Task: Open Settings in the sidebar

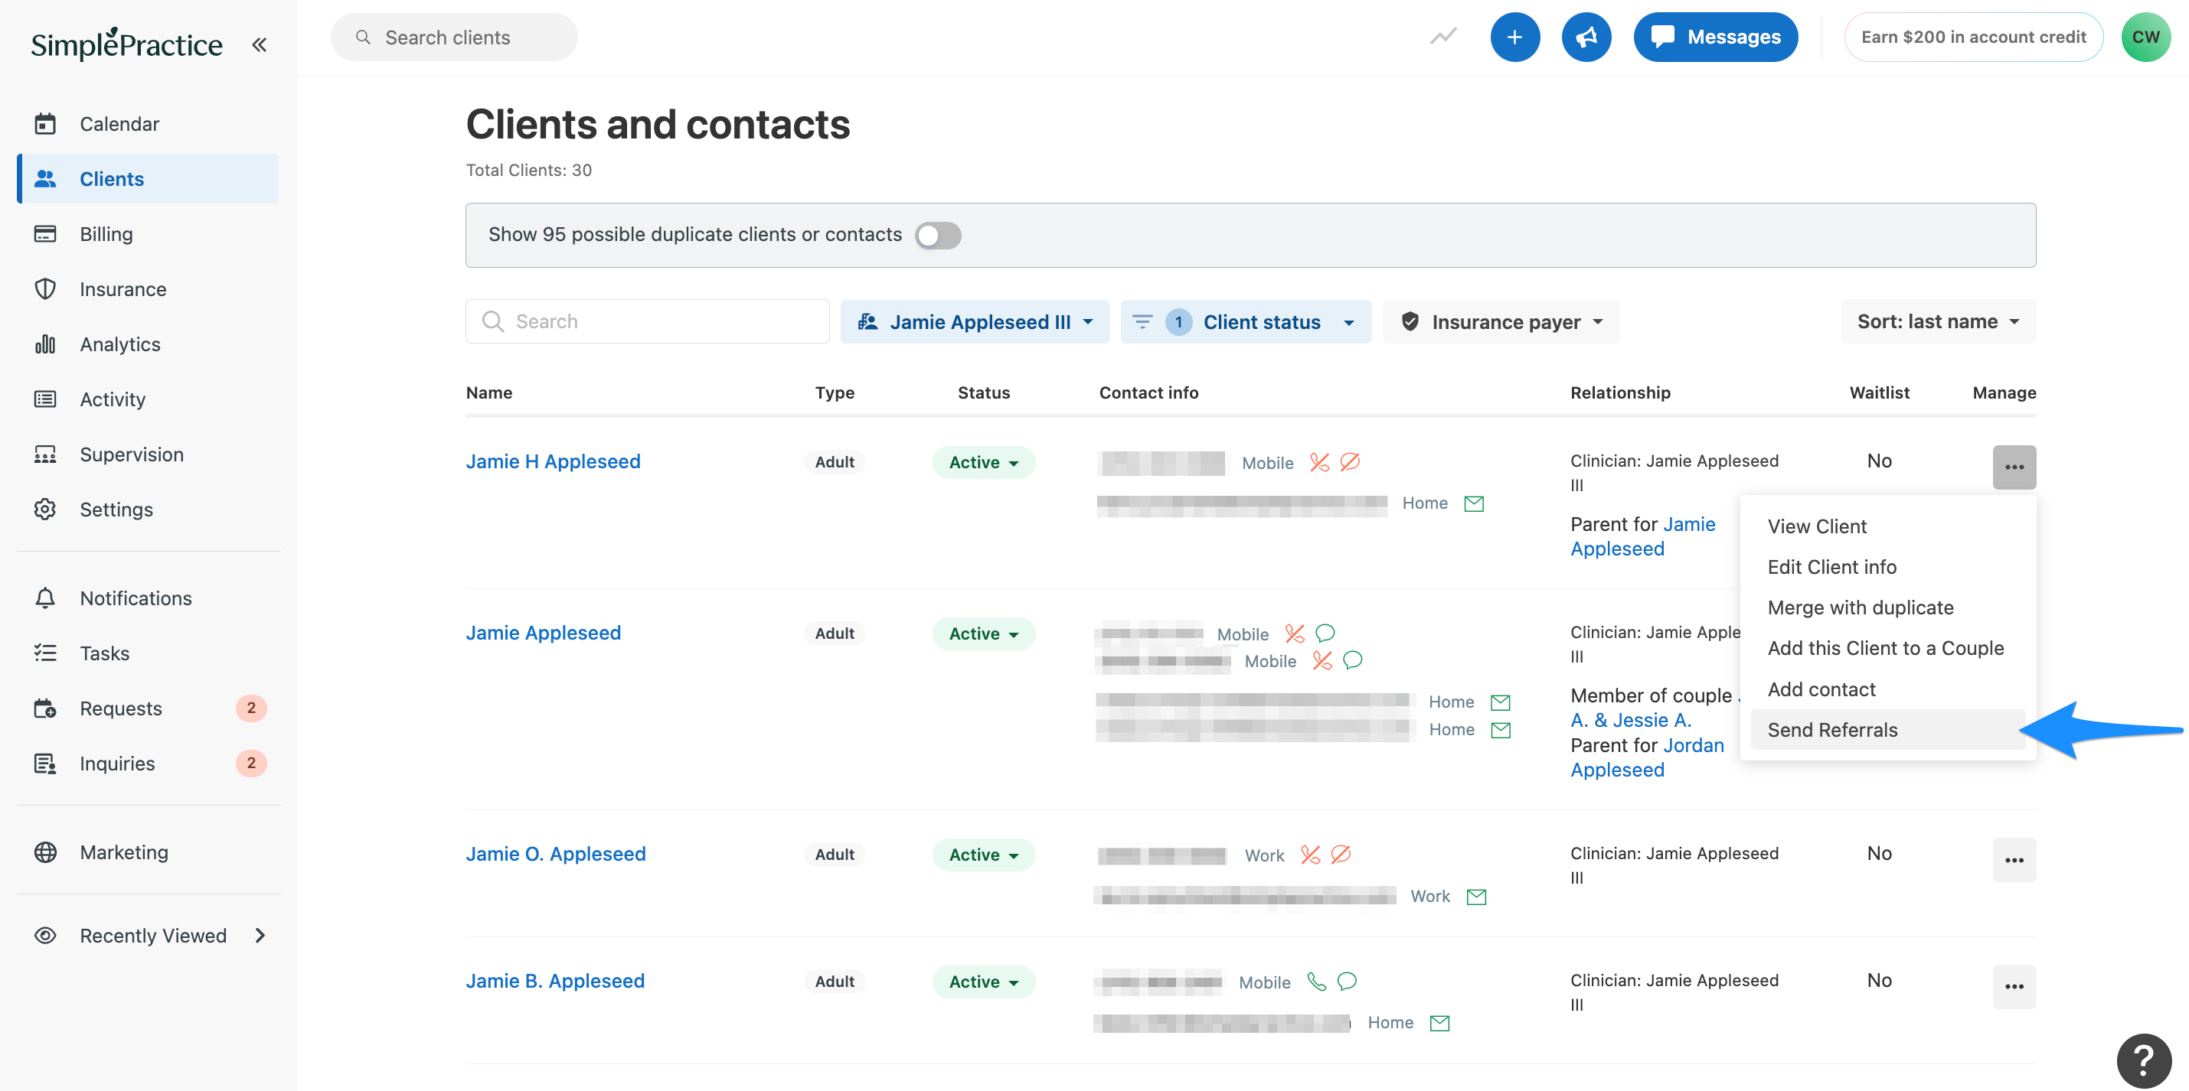Action: pos(149,510)
